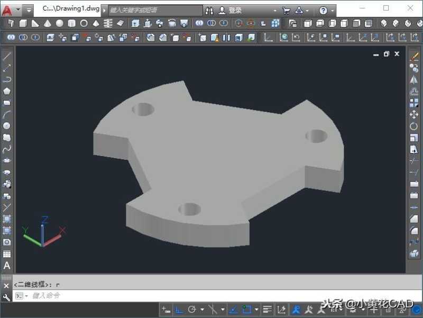Expand the Quick Access toolbar dropdown

pyautogui.click(x=28, y=9)
